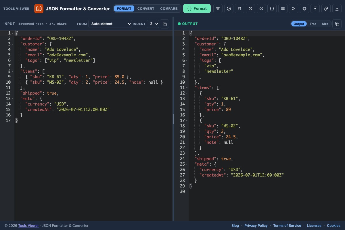This screenshot has width=345, height=230.
Task: Open the Privacy Policy link
Action: pyautogui.click(x=256, y=226)
